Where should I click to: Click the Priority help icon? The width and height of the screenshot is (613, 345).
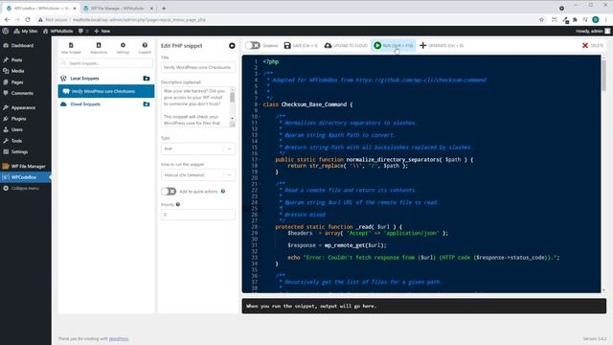(x=178, y=204)
